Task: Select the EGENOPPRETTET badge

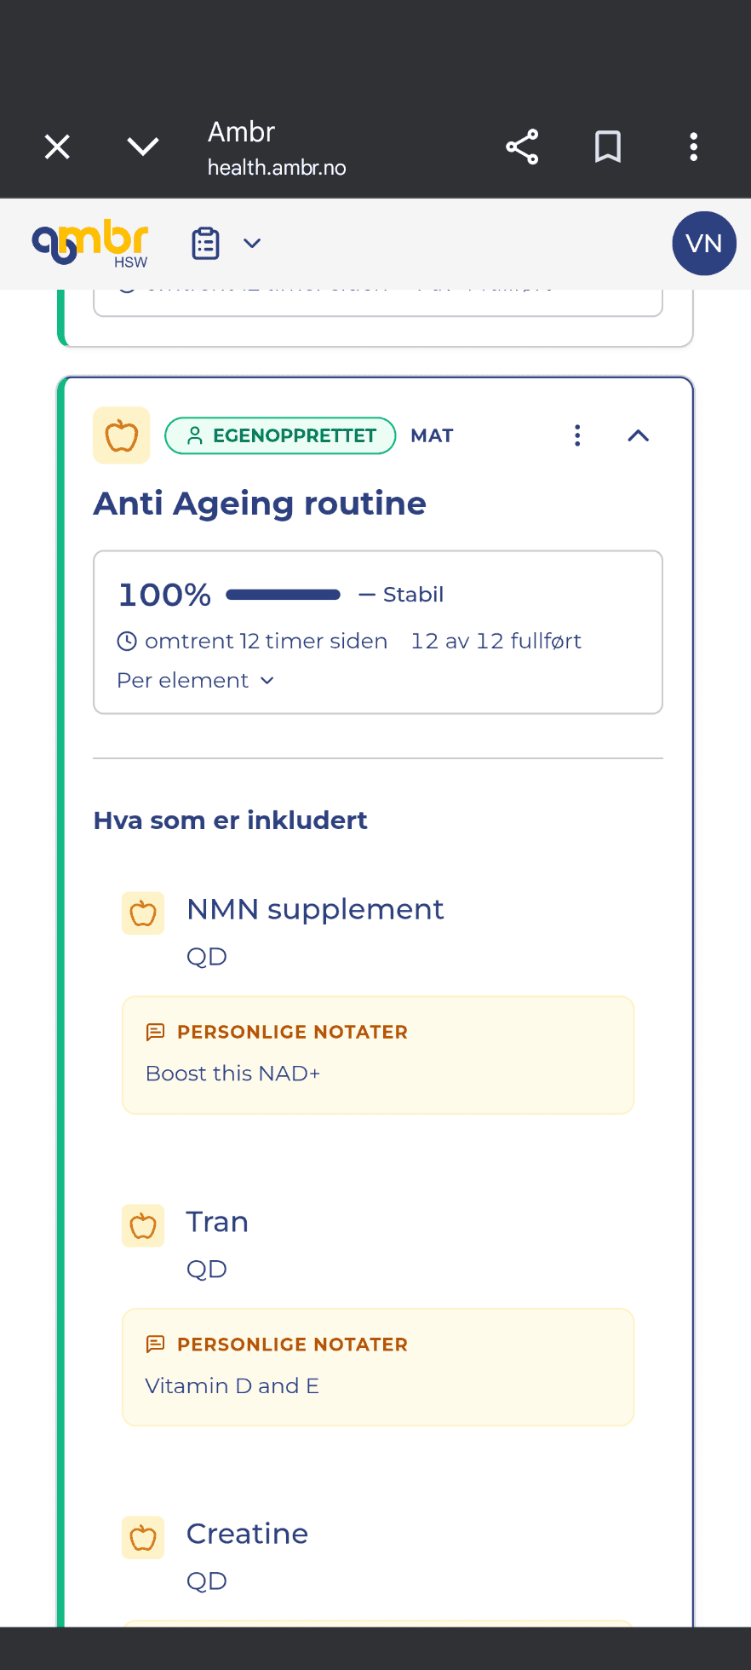Action: click(x=280, y=435)
